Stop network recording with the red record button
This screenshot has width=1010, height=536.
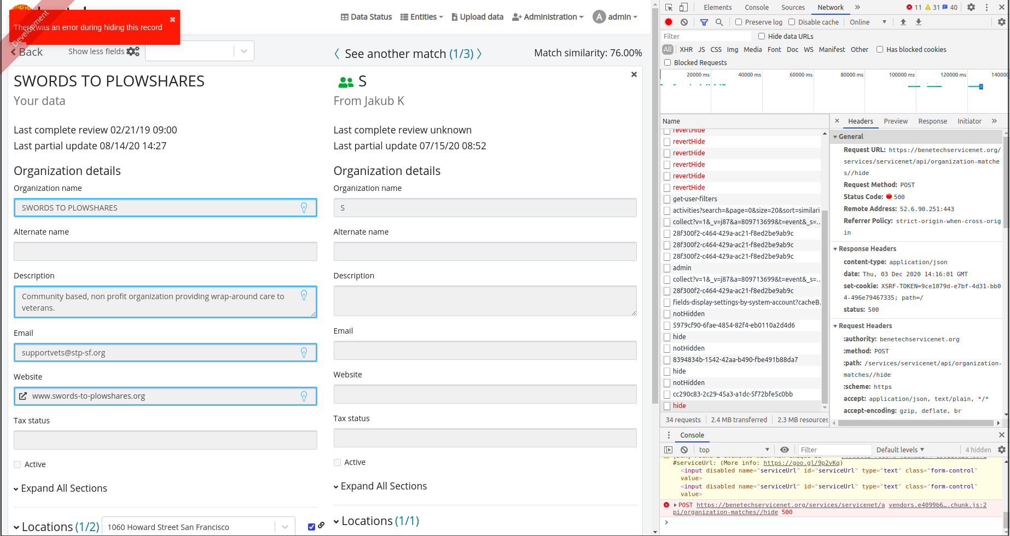pos(668,22)
